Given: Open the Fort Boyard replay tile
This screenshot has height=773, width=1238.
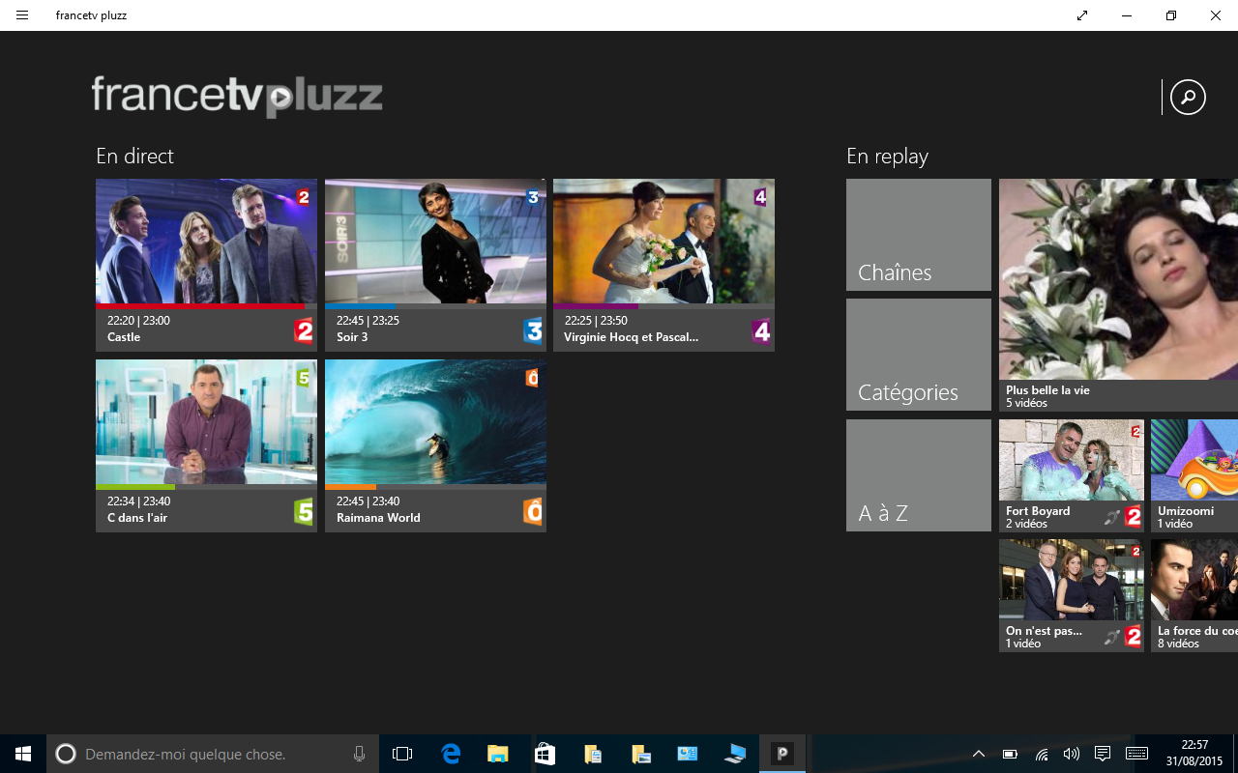Looking at the screenshot, I should tap(1072, 475).
